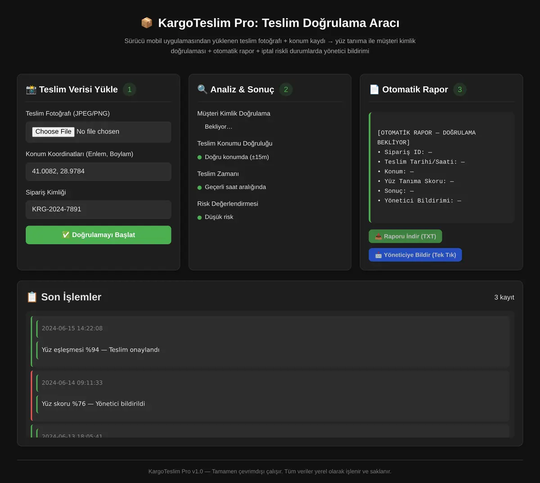Image resolution: width=540 pixels, height=483 pixels.
Task: Click the green dot beside Doğru konumda
Action: point(199,158)
